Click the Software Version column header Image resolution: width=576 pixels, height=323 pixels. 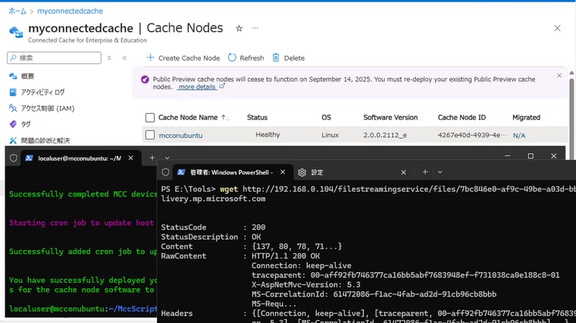pyautogui.click(x=390, y=118)
